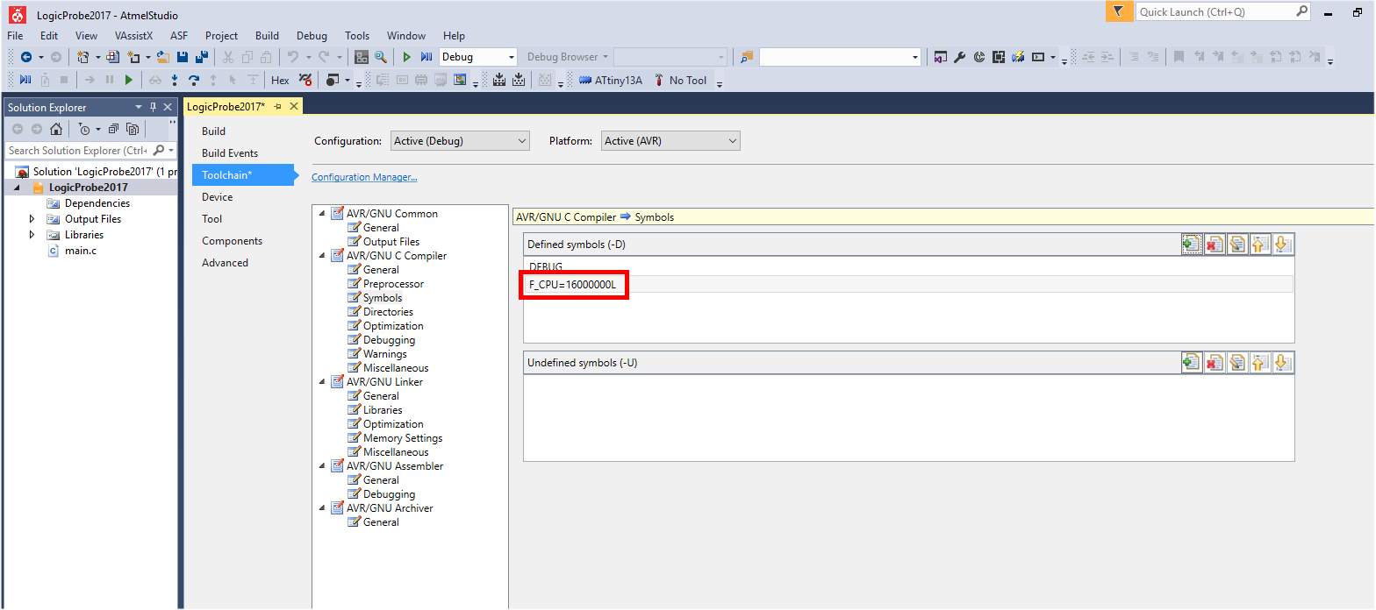1376x610 pixels.
Task: Open the Configuration Manager link
Action: pos(364,177)
